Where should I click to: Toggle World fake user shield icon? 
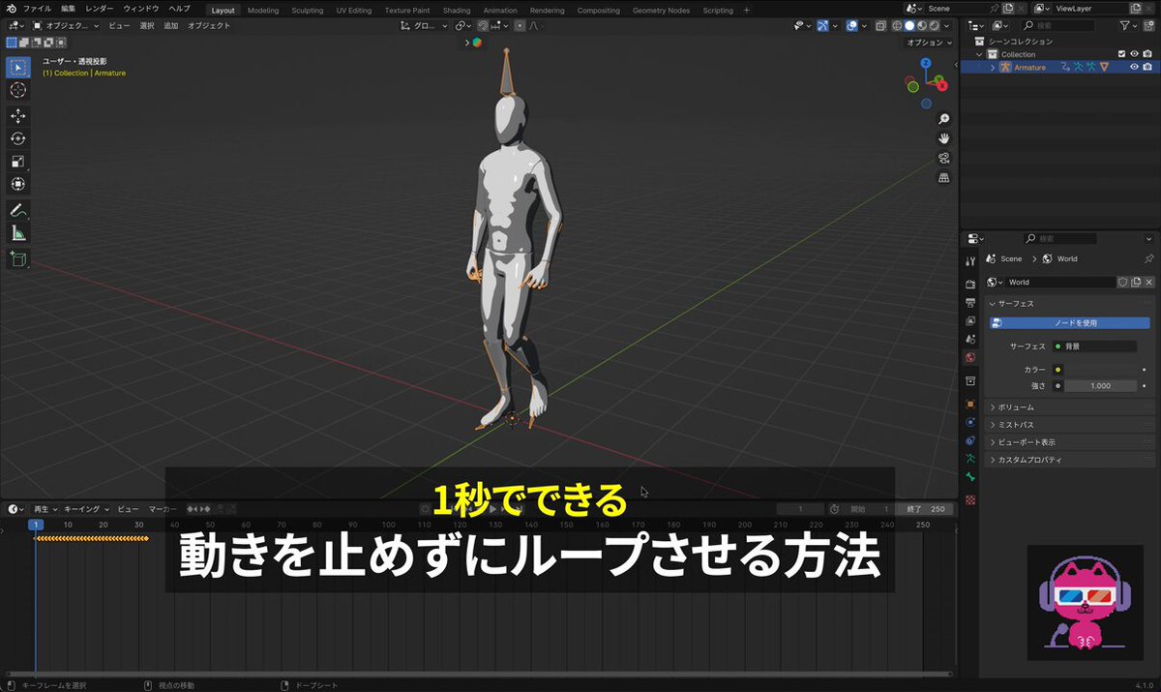pyautogui.click(x=1123, y=282)
